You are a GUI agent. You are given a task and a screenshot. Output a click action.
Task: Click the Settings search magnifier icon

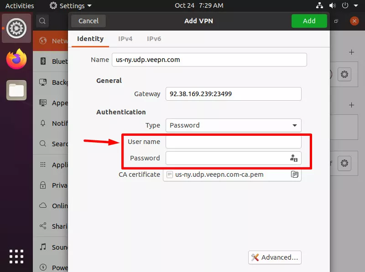point(42,21)
